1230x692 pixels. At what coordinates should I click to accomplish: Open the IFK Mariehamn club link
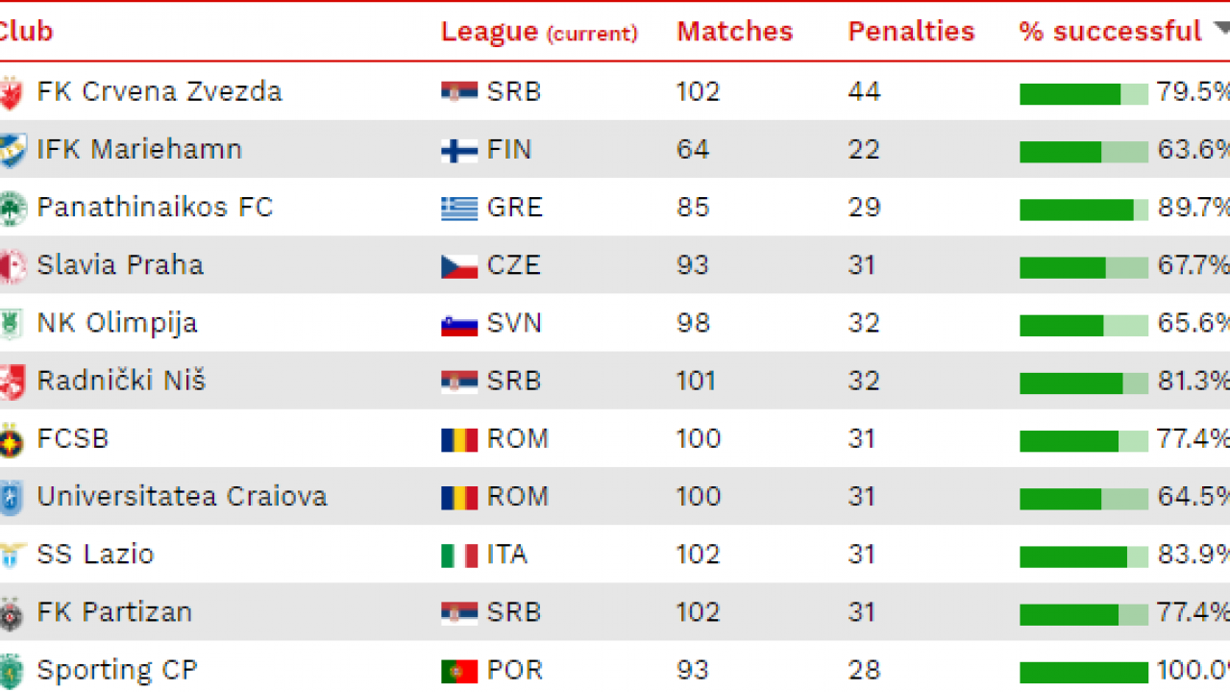pyautogui.click(x=139, y=150)
